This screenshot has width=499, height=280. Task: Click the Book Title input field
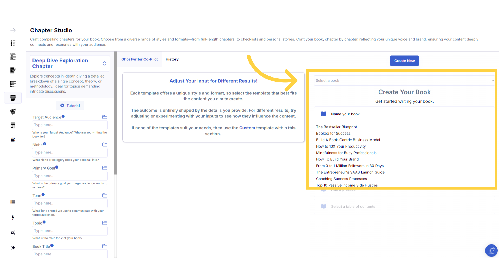click(70, 254)
